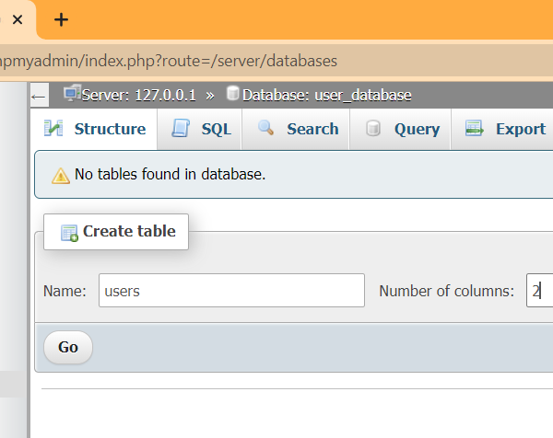The image size is (553, 438).
Task: Focus the table Name input field
Action: (x=231, y=291)
